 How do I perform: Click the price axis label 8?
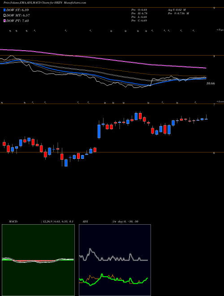click(214, 56)
